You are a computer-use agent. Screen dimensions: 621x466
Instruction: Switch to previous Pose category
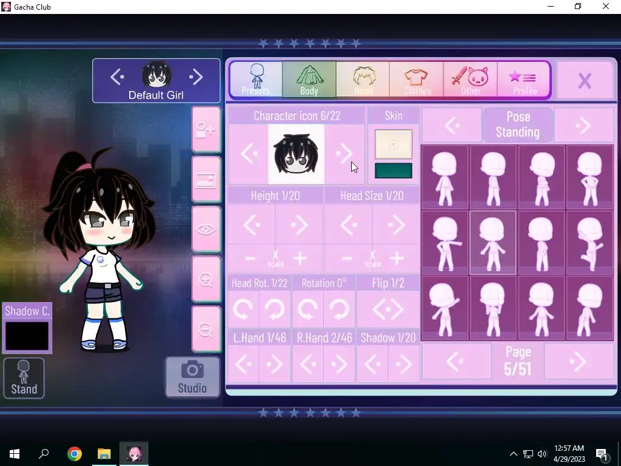pyautogui.click(x=452, y=126)
